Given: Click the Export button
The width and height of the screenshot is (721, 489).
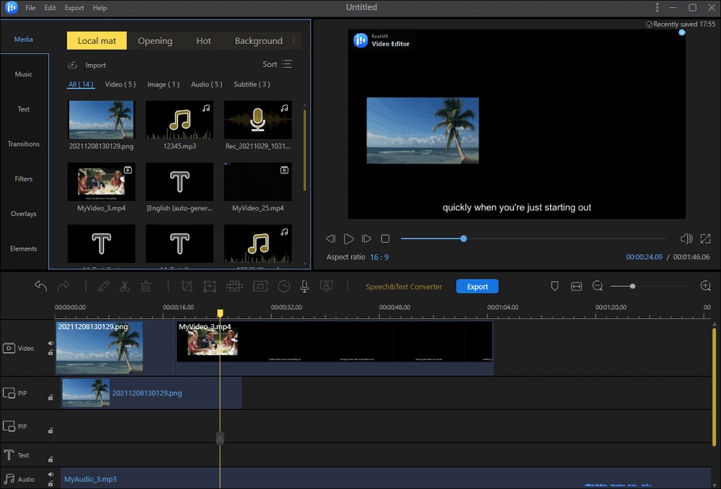Looking at the screenshot, I should [477, 286].
